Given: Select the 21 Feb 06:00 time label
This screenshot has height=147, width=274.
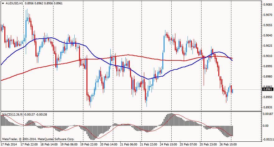Looking at the screenshot, I should point(129,145).
